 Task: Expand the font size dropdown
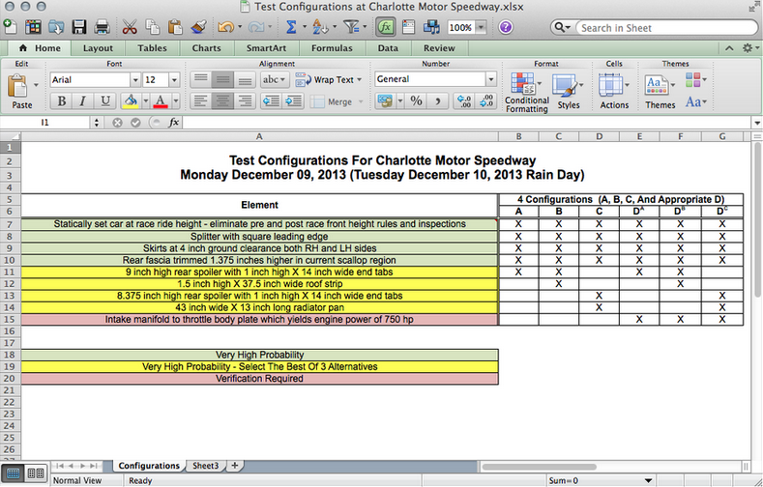(x=174, y=79)
